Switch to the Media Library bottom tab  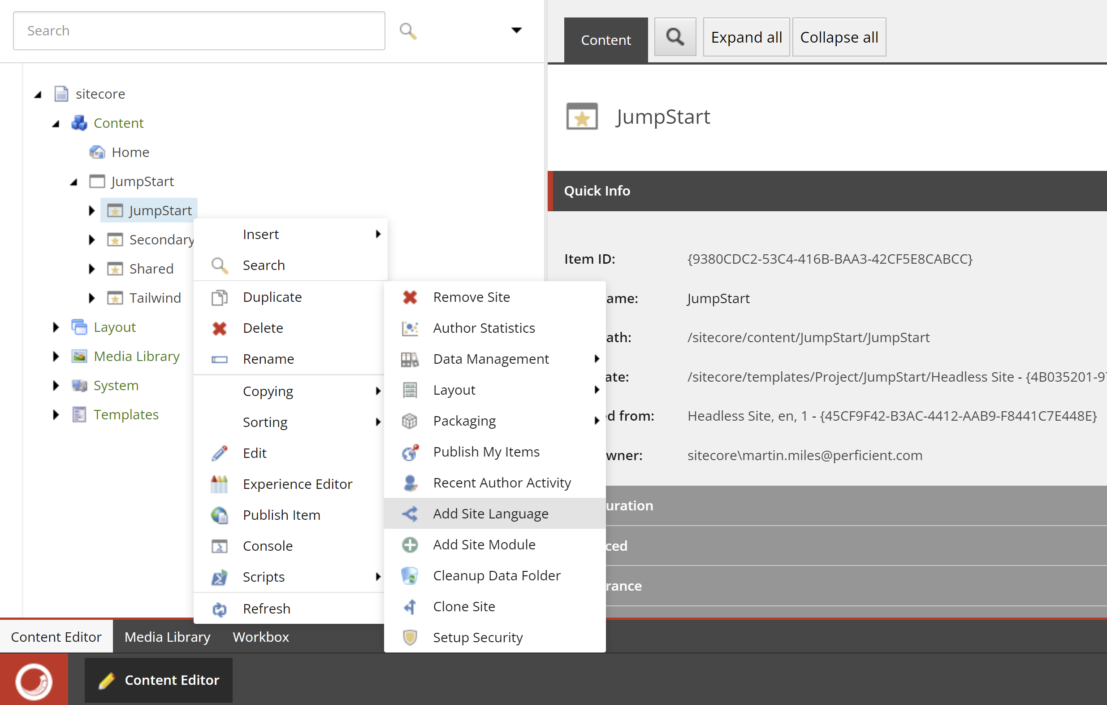point(167,637)
